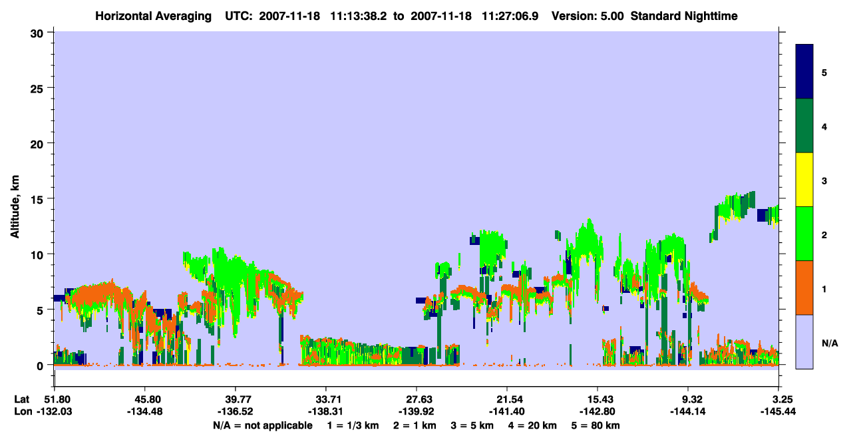865x444 pixels.
Task: Click the colorbar label 2
Action: pyautogui.click(x=824, y=234)
